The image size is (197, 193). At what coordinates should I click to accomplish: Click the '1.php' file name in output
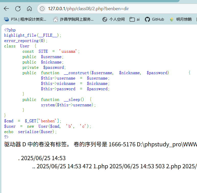(100, 166)
